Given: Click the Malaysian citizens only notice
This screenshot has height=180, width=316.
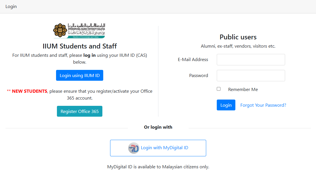Looking at the screenshot, I should [x=158, y=167].
